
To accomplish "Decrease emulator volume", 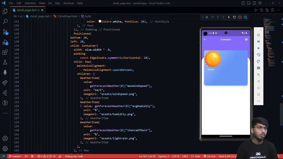I will pos(258,48).
